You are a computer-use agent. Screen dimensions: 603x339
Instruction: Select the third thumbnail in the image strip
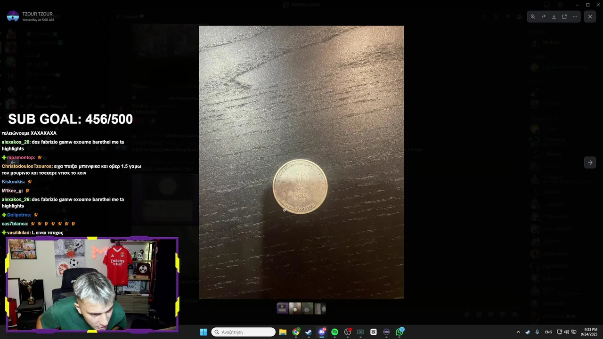[x=307, y=308]
